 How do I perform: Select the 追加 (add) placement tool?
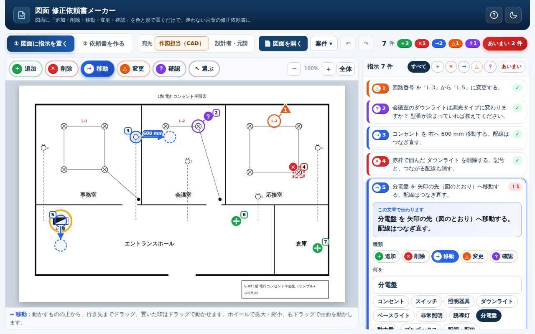[25, 69]
